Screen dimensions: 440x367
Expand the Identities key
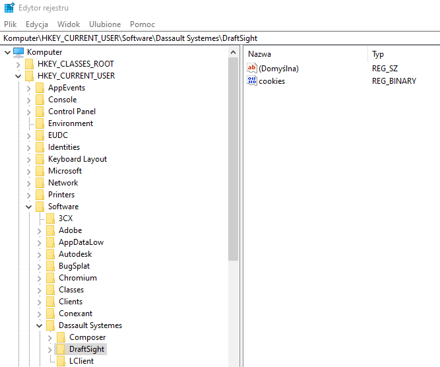[28, 148]
